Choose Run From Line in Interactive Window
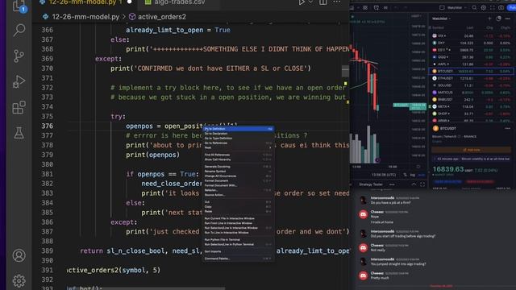 pyautogui.click(x=239, y=223)
